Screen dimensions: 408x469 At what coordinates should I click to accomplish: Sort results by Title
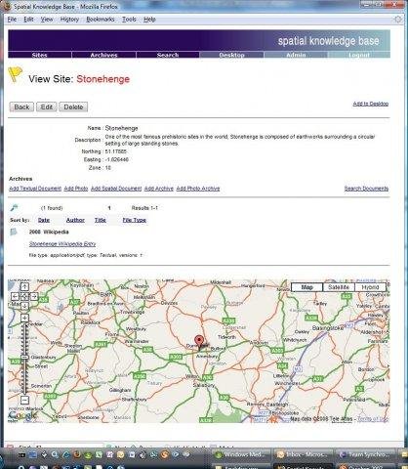[x=101, y=220]
